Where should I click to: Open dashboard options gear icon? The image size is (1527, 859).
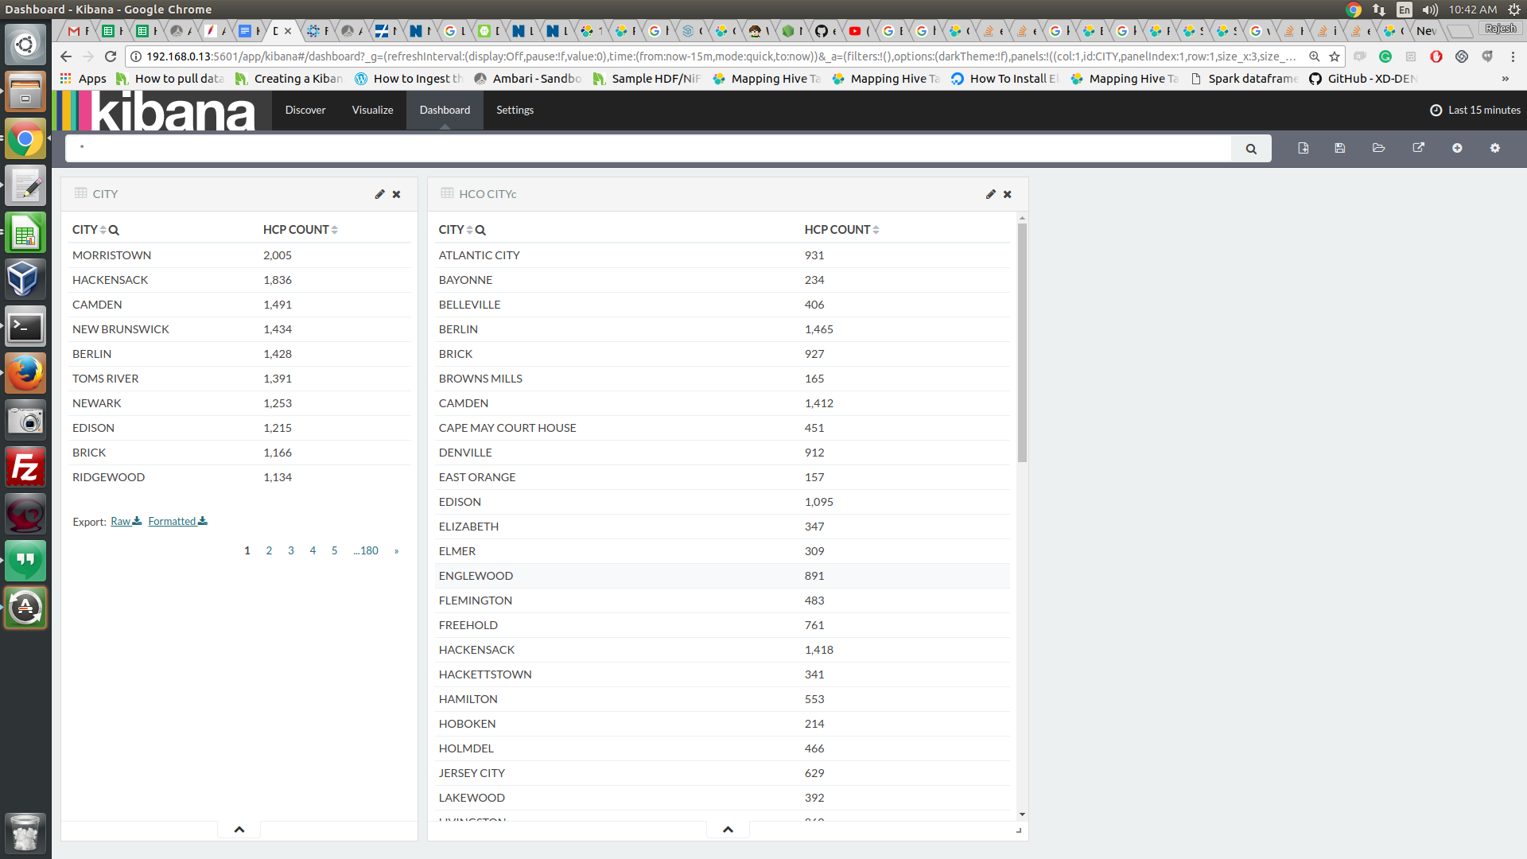[x=1495, y=148]
